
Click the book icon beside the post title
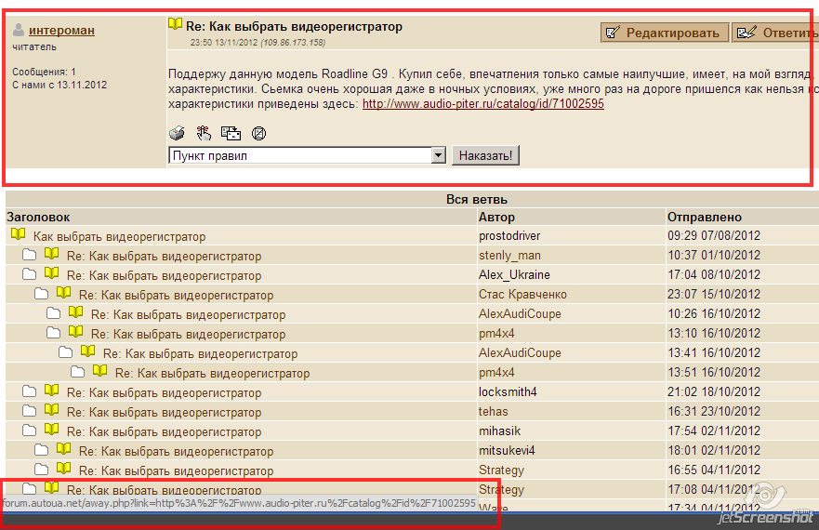(175, 25)
